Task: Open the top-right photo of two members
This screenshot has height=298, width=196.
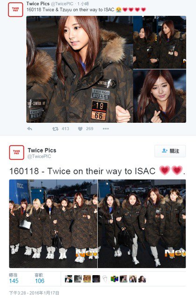Action: [160, 42]
